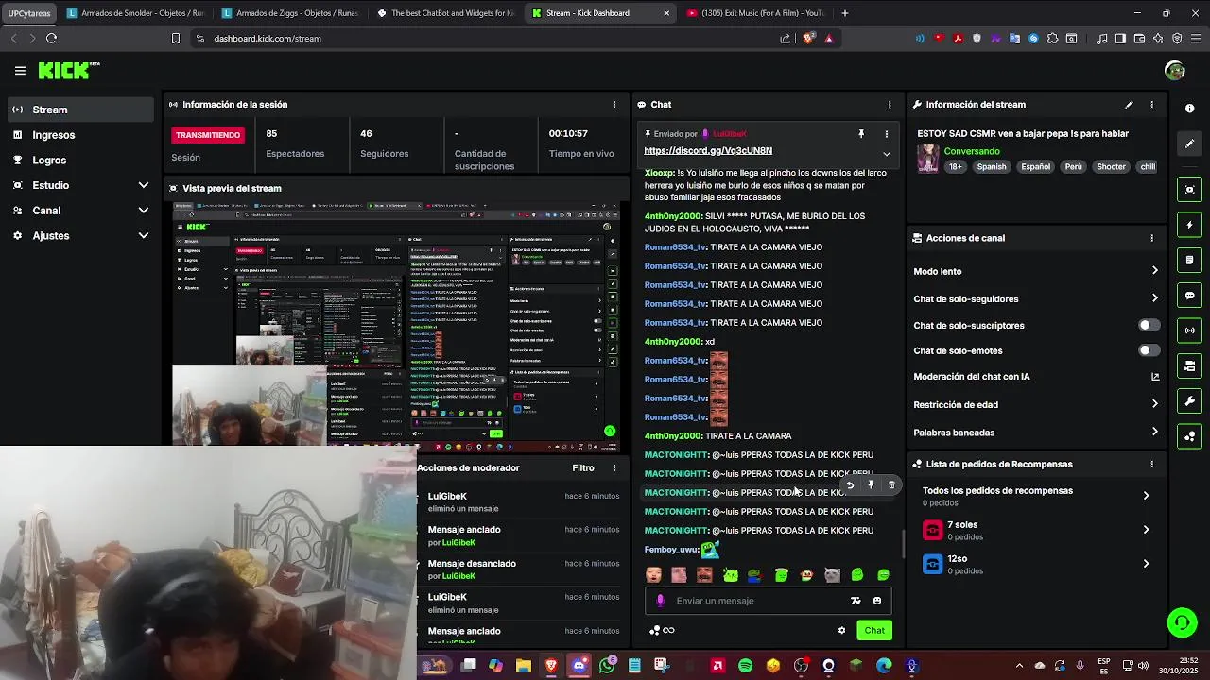
Task: Open Filtro in moderator actions panel
Action: coord(582,468)
